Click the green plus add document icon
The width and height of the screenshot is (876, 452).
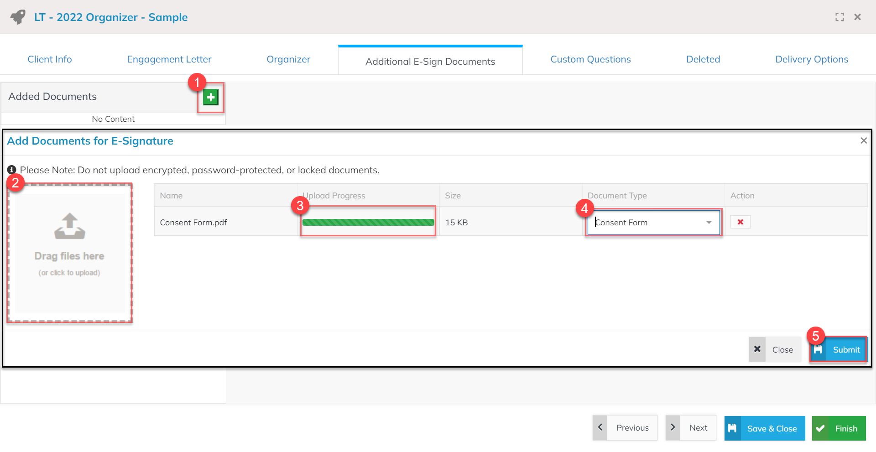pos(211,97)
